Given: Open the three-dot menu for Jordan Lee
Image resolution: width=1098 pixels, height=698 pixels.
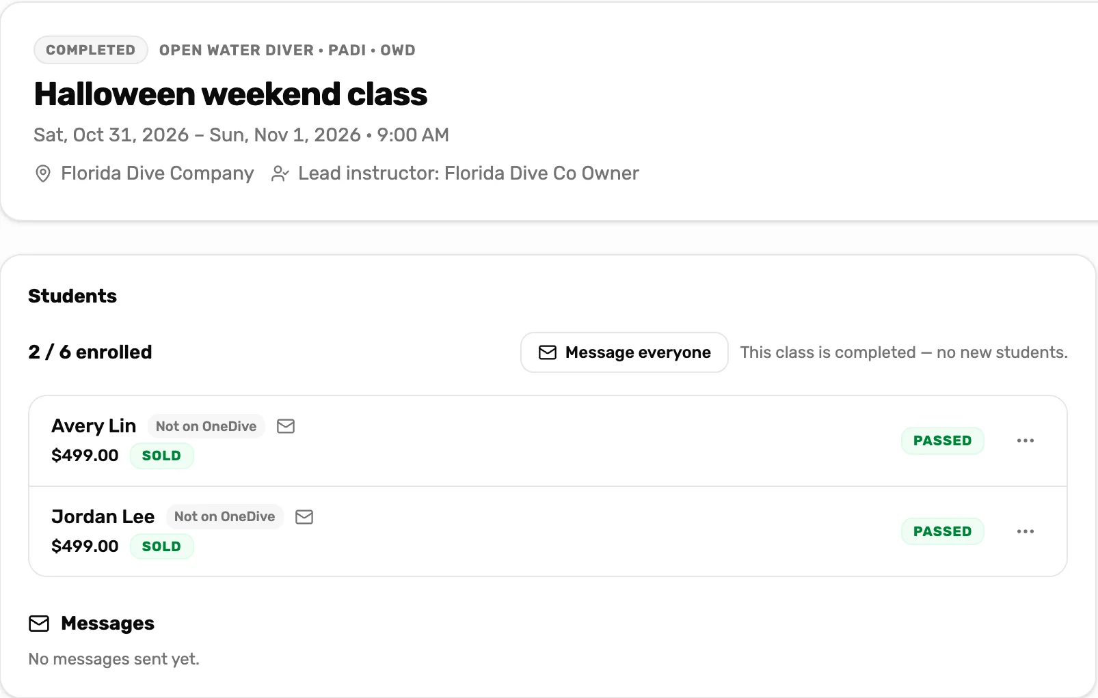Looking at the screenshot, I should click(x=1026, y=531).
